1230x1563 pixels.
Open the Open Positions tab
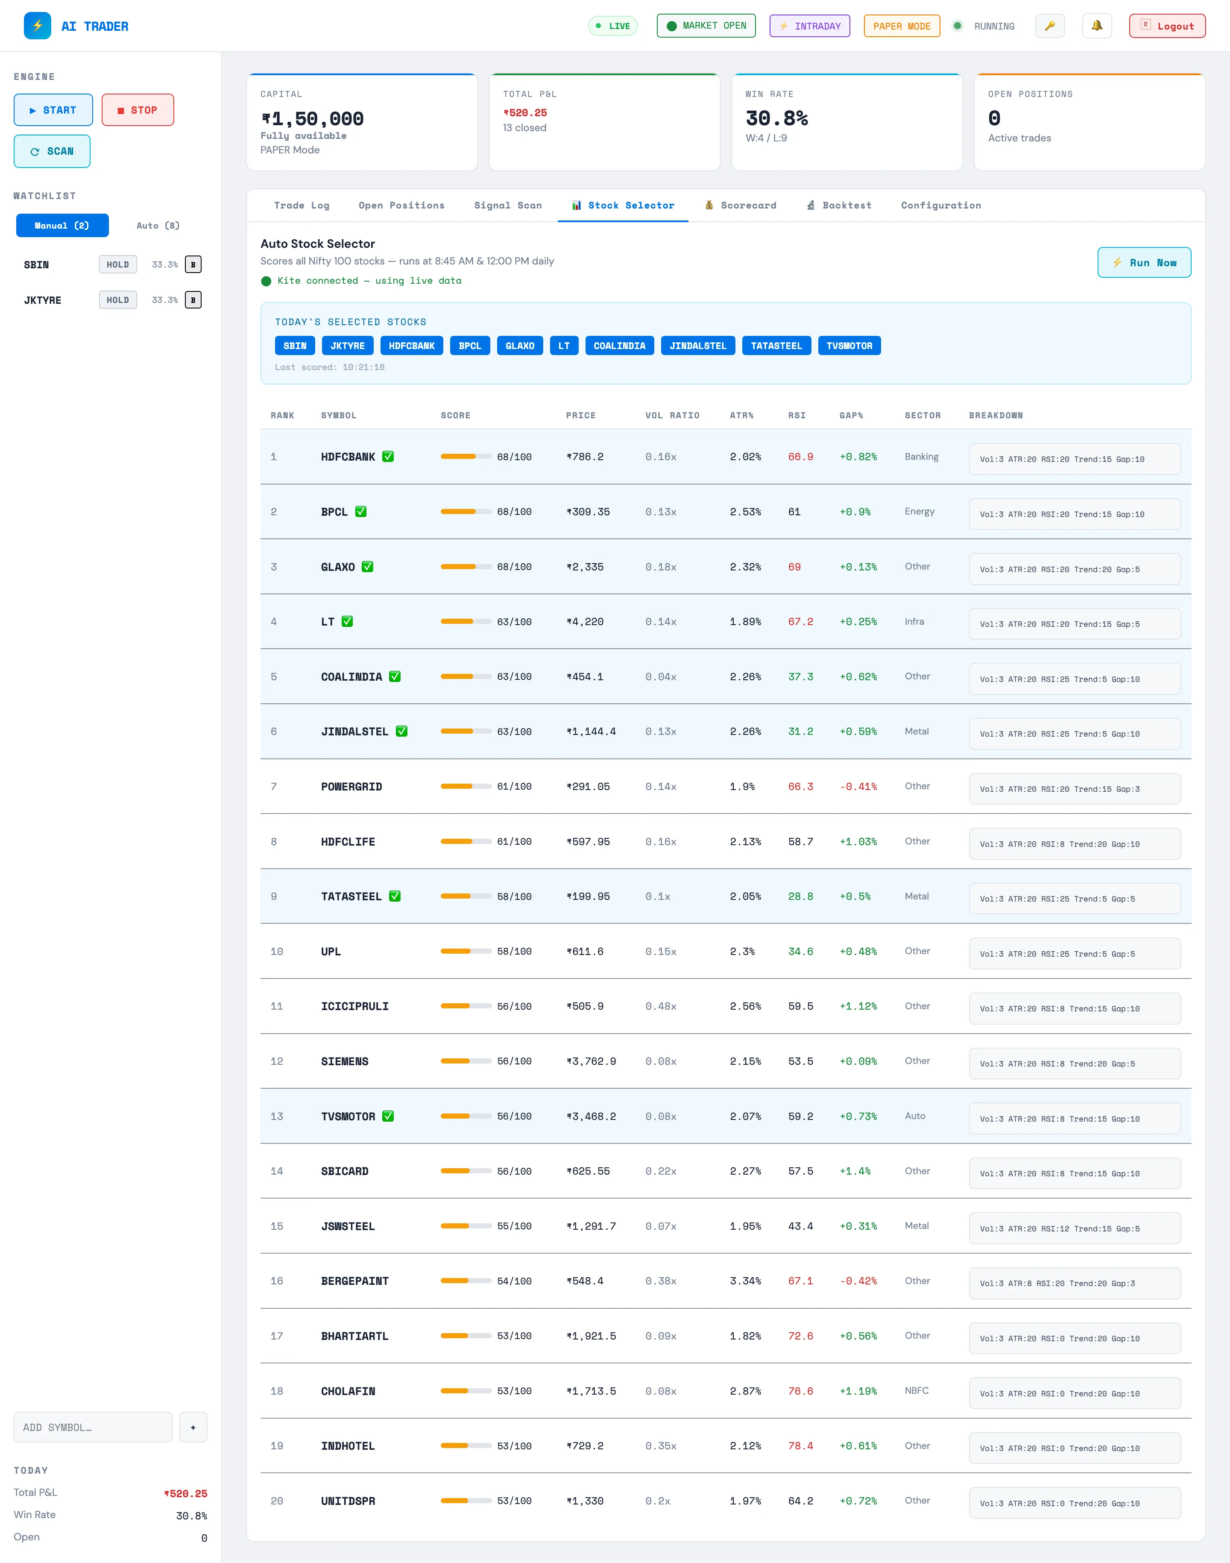point(401,205)
